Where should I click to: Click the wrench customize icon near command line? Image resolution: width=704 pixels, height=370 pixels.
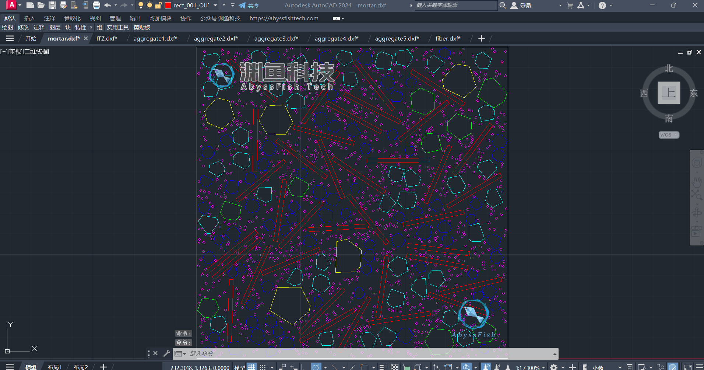click(x=167, y=353)
